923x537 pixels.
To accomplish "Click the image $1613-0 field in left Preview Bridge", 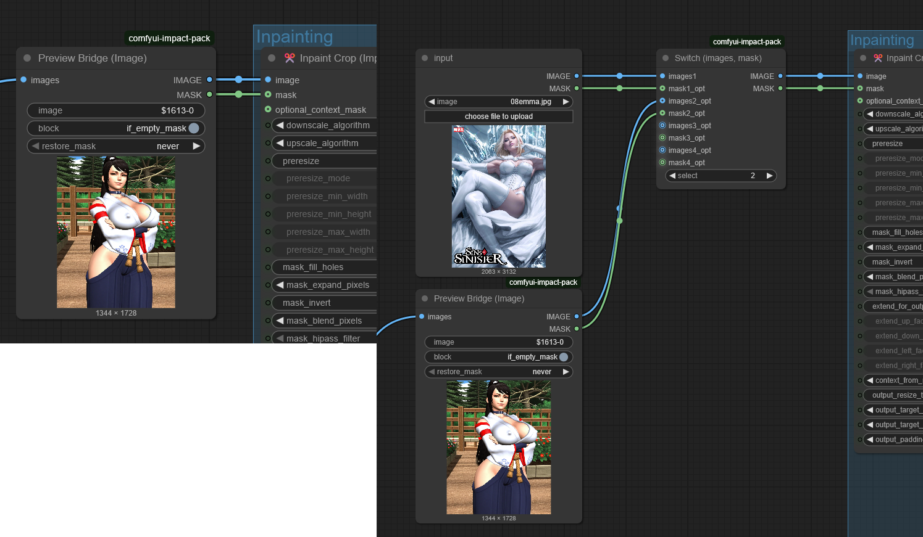I will pyautogui.click(x=116, y=110).
